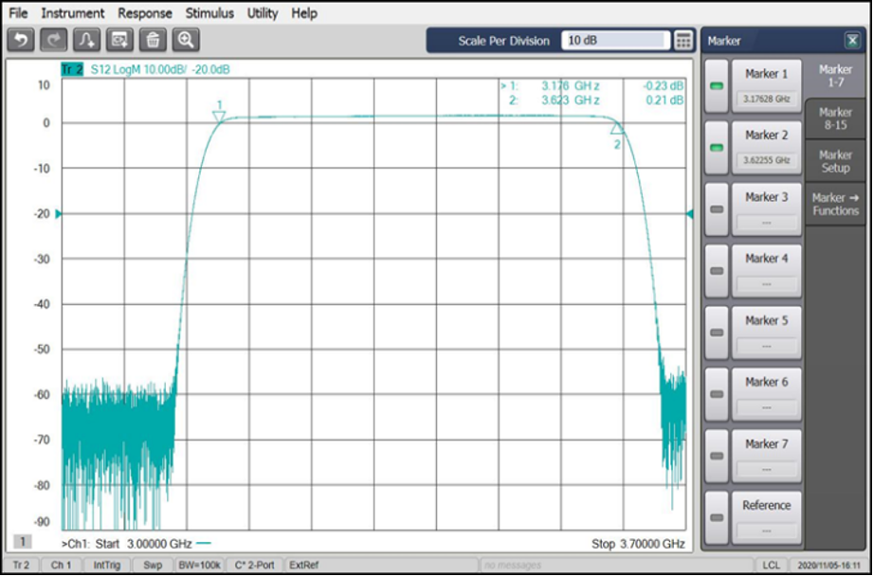Click the Marker 5 button
The height and width of the screenshot is (576, 873).
pos(766,332)
